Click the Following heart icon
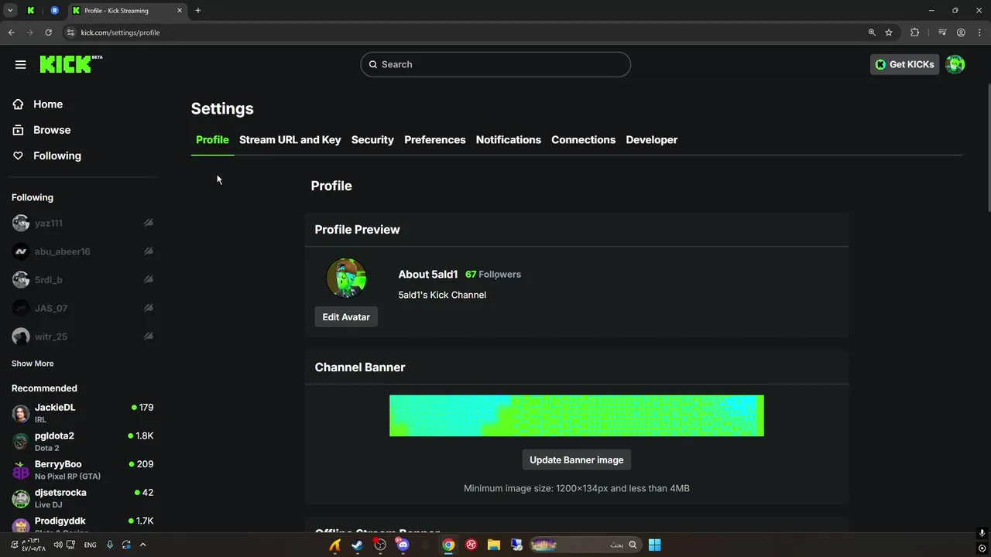 point(18,155)
